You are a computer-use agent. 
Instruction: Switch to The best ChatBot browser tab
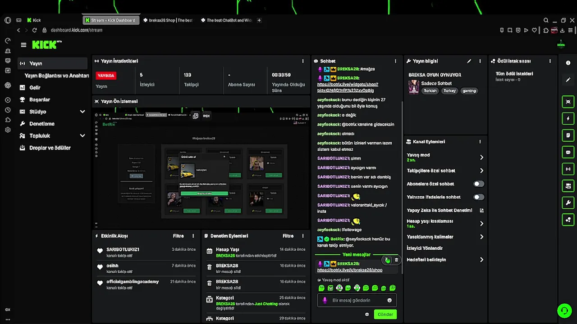(226, 20)
